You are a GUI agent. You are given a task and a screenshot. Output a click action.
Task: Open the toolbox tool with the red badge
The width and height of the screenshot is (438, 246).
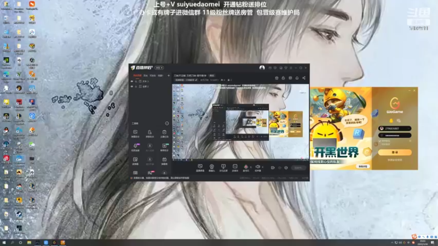tap(150, 173)
